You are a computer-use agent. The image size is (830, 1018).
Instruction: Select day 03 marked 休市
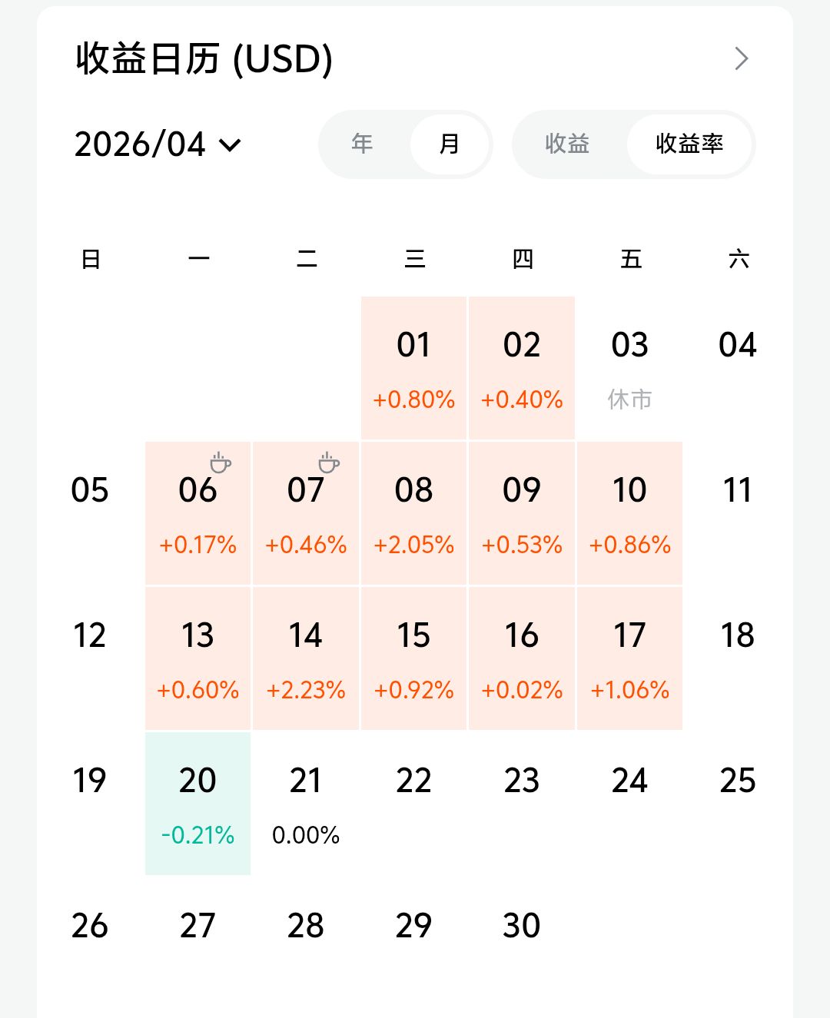(629, 367)
